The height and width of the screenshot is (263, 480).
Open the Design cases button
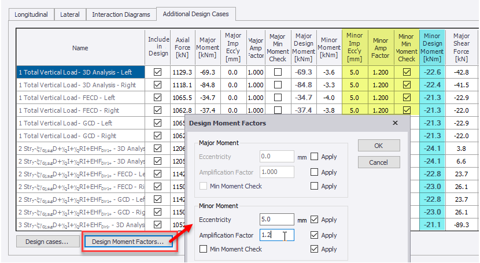point(47,242)
